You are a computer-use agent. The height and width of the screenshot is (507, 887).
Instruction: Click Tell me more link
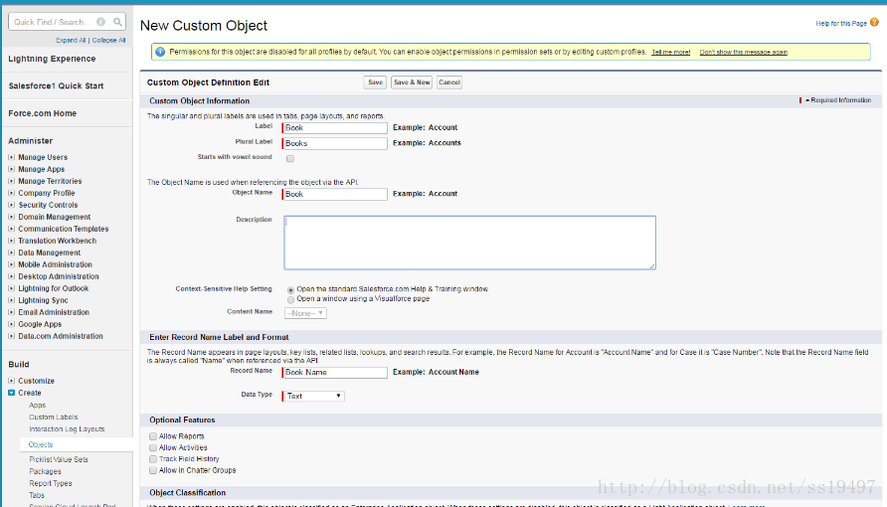pyautogui.click(x=671, y=52)
